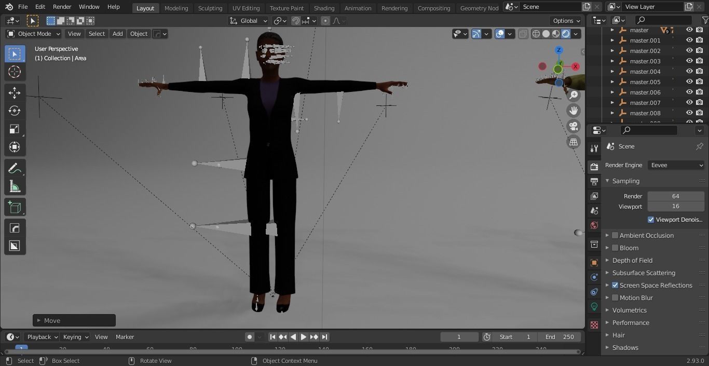Toggle X-ray display in viewport header

523,34
